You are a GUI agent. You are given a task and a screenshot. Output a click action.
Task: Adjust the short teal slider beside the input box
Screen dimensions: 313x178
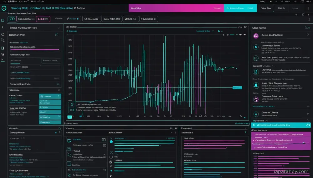(15, 63)
